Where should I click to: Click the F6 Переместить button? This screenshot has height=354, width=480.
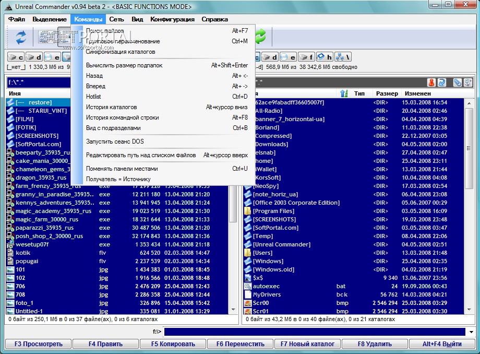coord(241,344)
